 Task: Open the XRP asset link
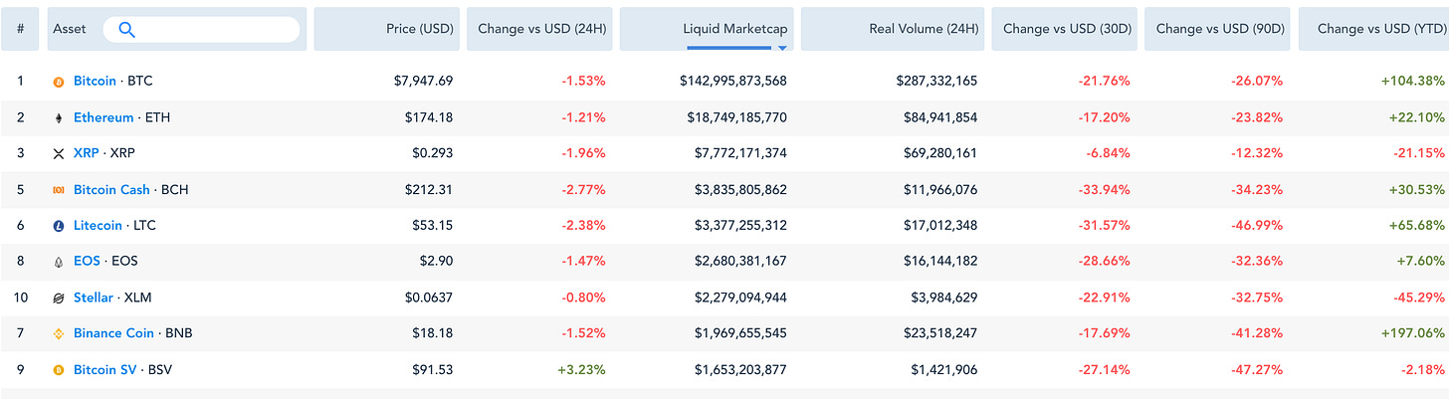pos(86,153)
